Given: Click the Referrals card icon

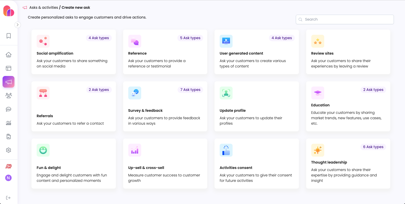Looking at the screenshot, I should [x=43, y=93].
